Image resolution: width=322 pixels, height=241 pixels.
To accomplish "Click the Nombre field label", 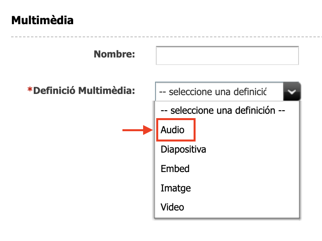I will click(x=114, y=54).
